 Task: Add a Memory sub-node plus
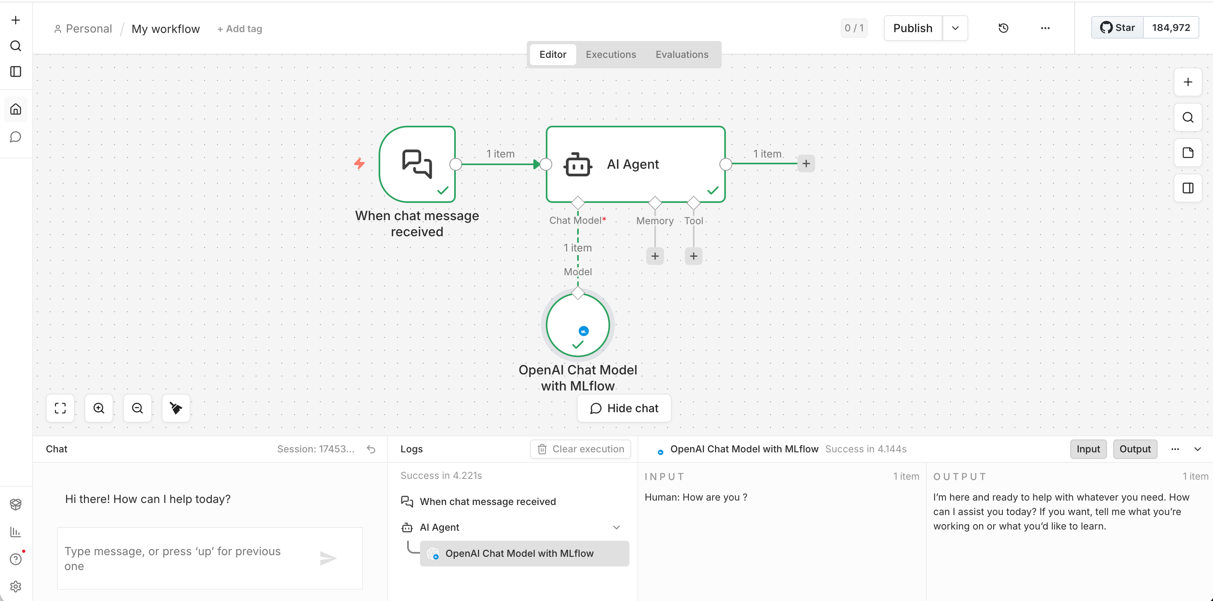655,256
